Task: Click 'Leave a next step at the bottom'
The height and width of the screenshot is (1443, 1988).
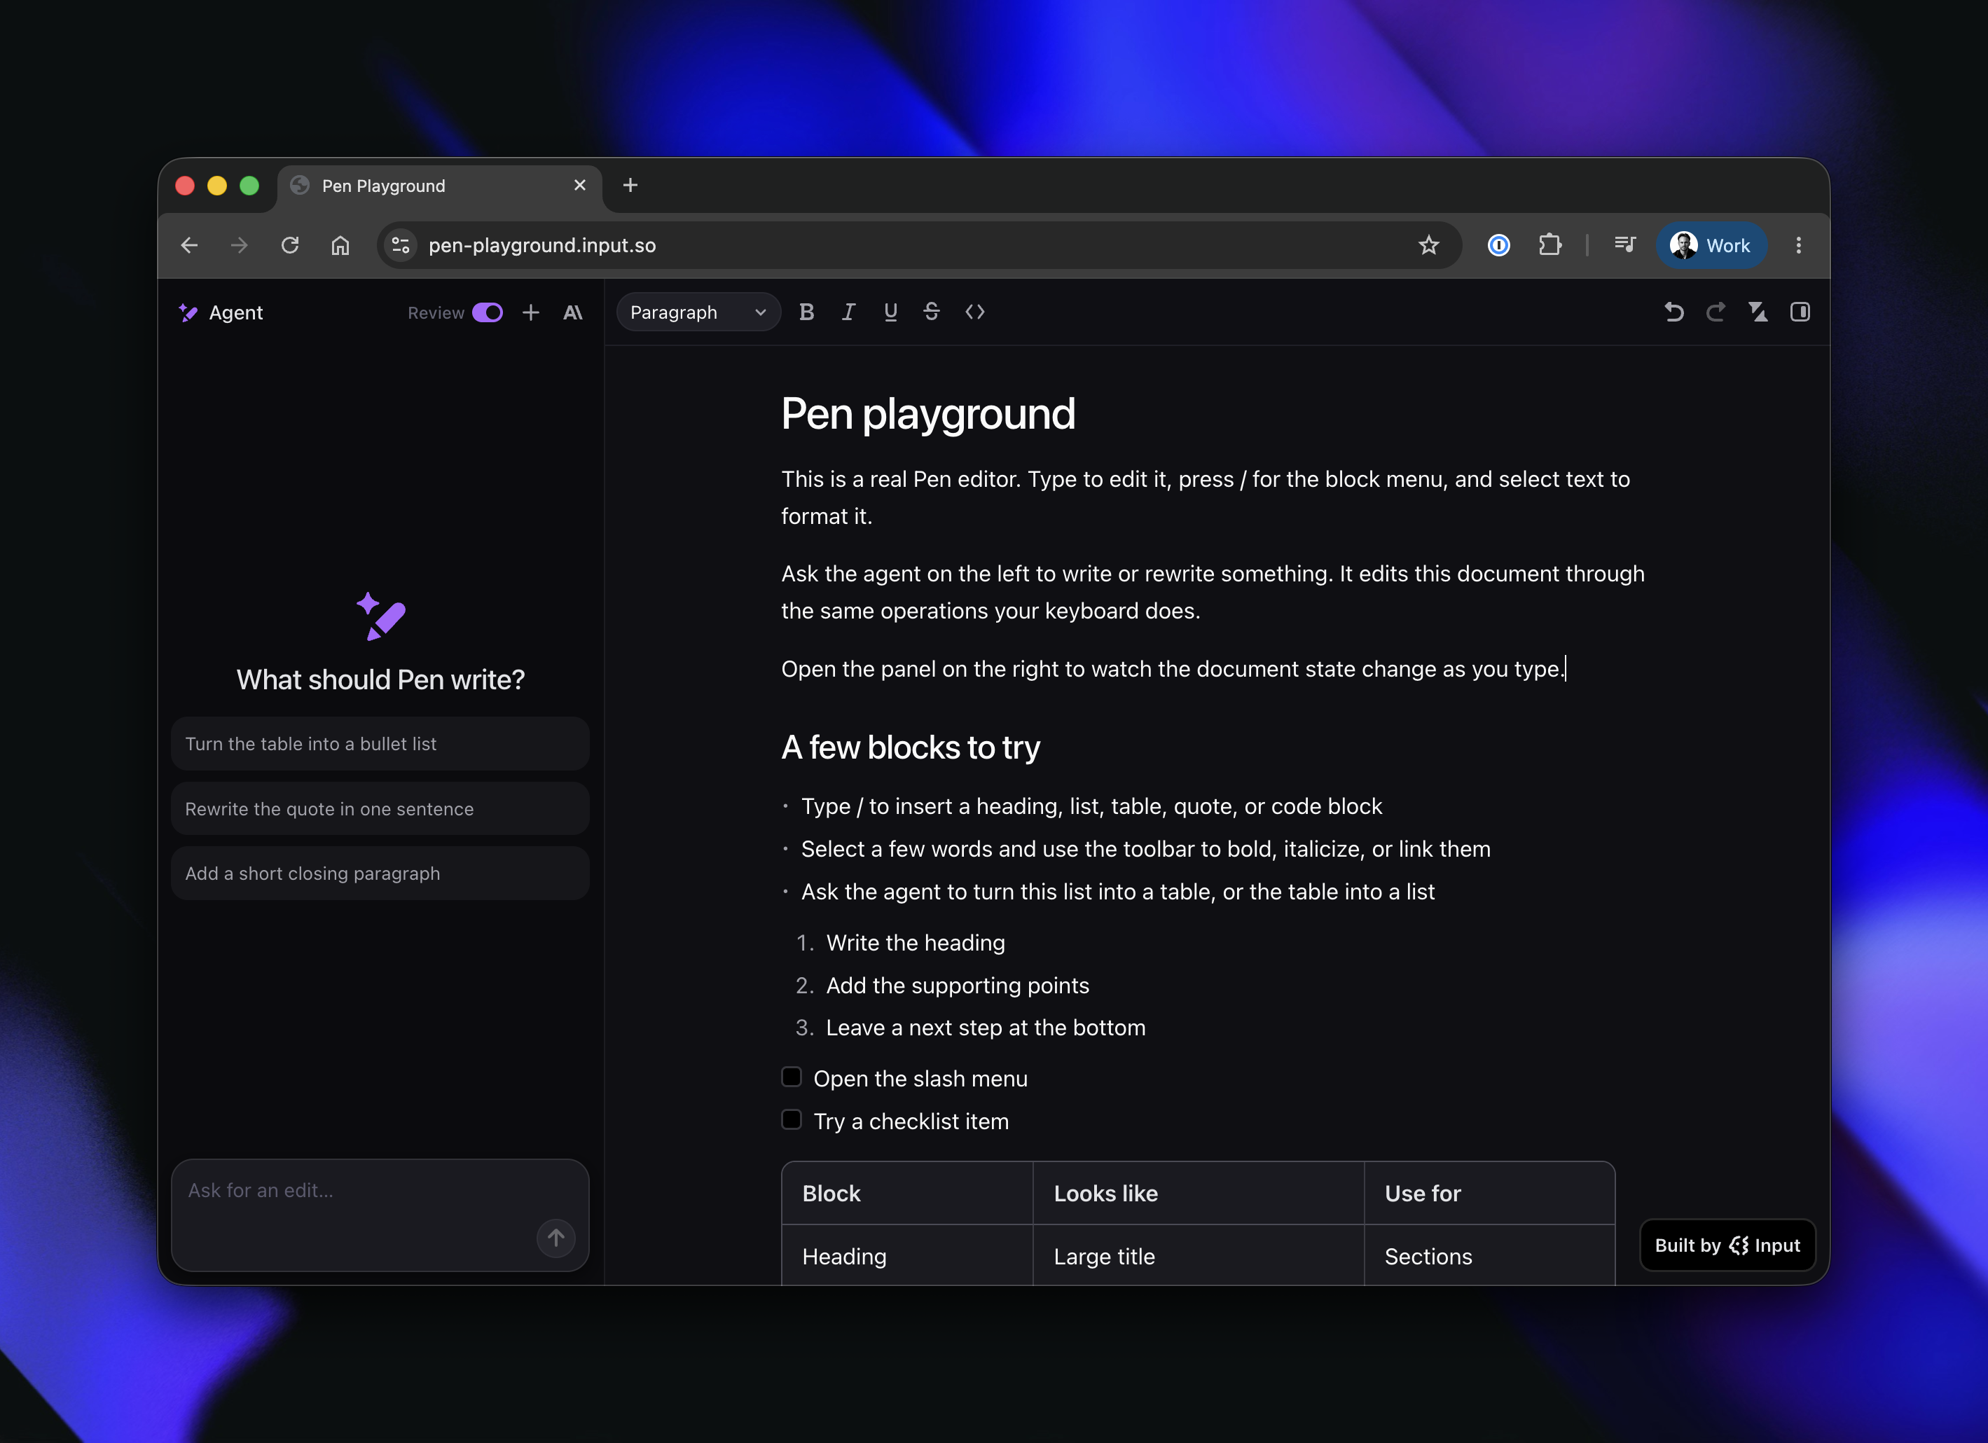Action: tap(985, 1028)
